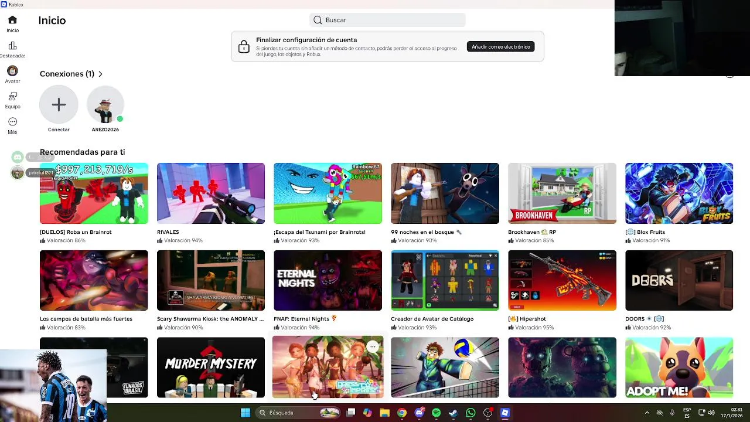Open the Brookhaven RP game thumbnail
This screenshot has width=750, height=422.
(x=562, y=193)
